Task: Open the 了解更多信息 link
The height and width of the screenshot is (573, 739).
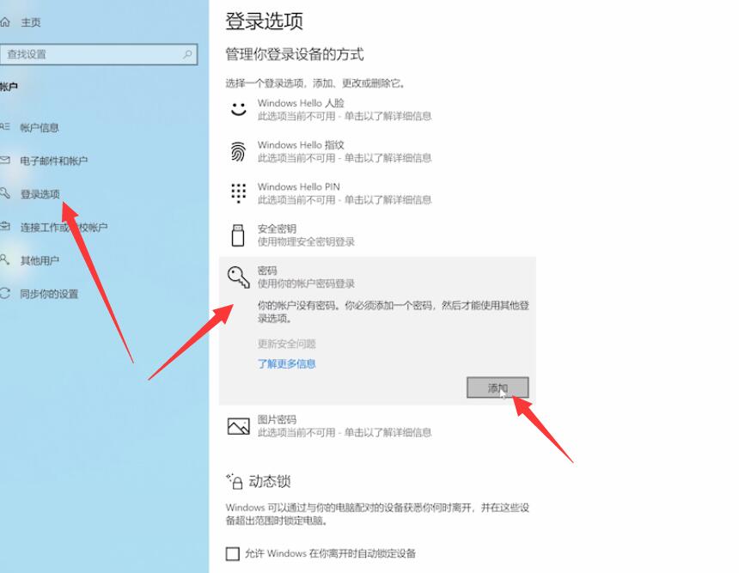Action: [286, 363]
